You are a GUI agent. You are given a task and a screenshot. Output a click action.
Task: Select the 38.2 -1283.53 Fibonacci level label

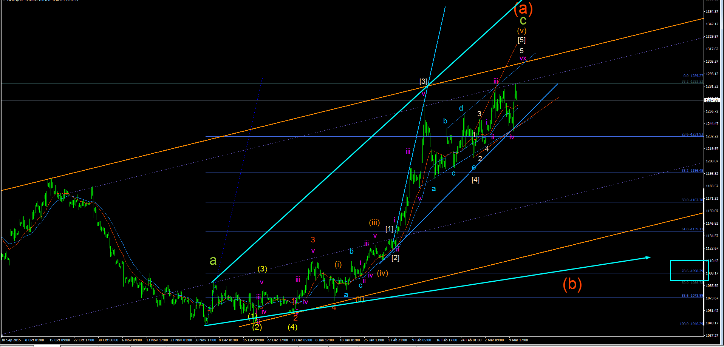pyautogui.click(x=693, y=82)
